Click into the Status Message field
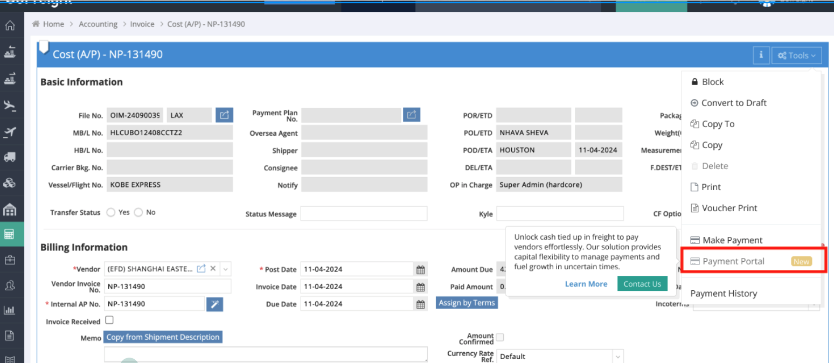 [x=364, y=214]
